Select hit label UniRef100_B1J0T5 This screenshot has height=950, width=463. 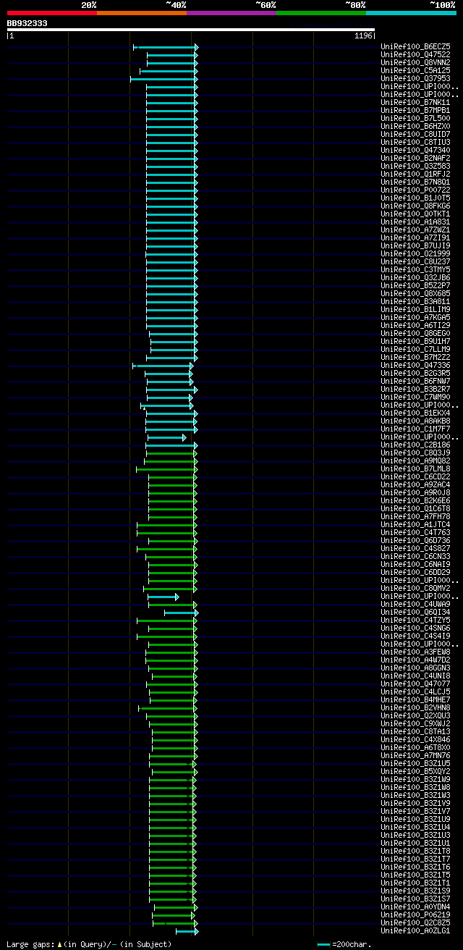(415, 198)
